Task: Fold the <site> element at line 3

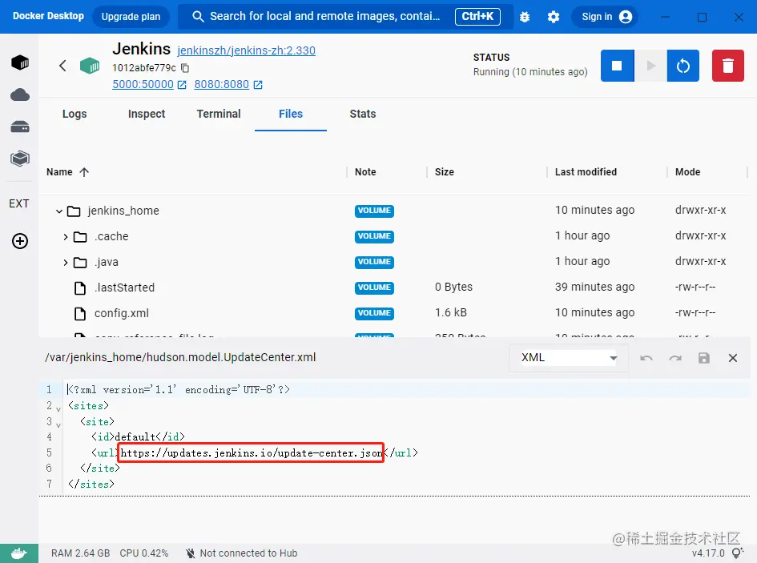Action: point(58,425)
